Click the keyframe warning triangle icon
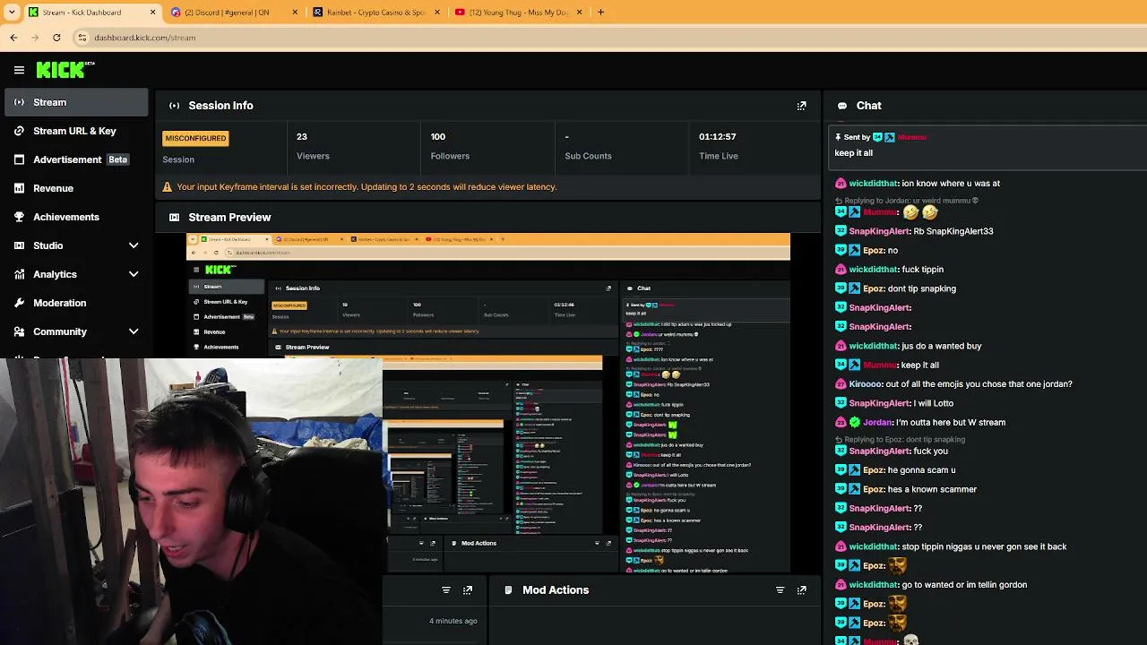 [168, 187]
